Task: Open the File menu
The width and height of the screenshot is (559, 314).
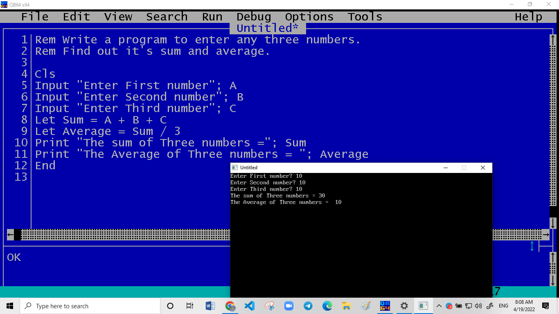Action: 35,17
